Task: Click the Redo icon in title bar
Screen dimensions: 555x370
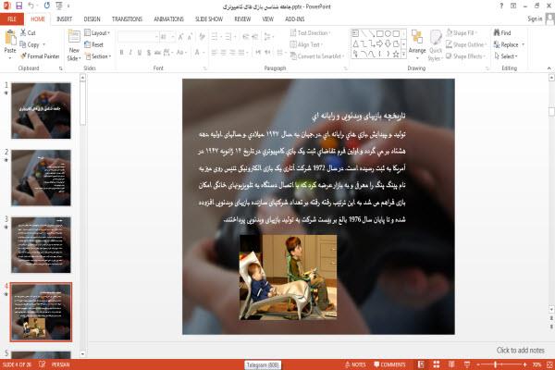Action: (47, 6)
